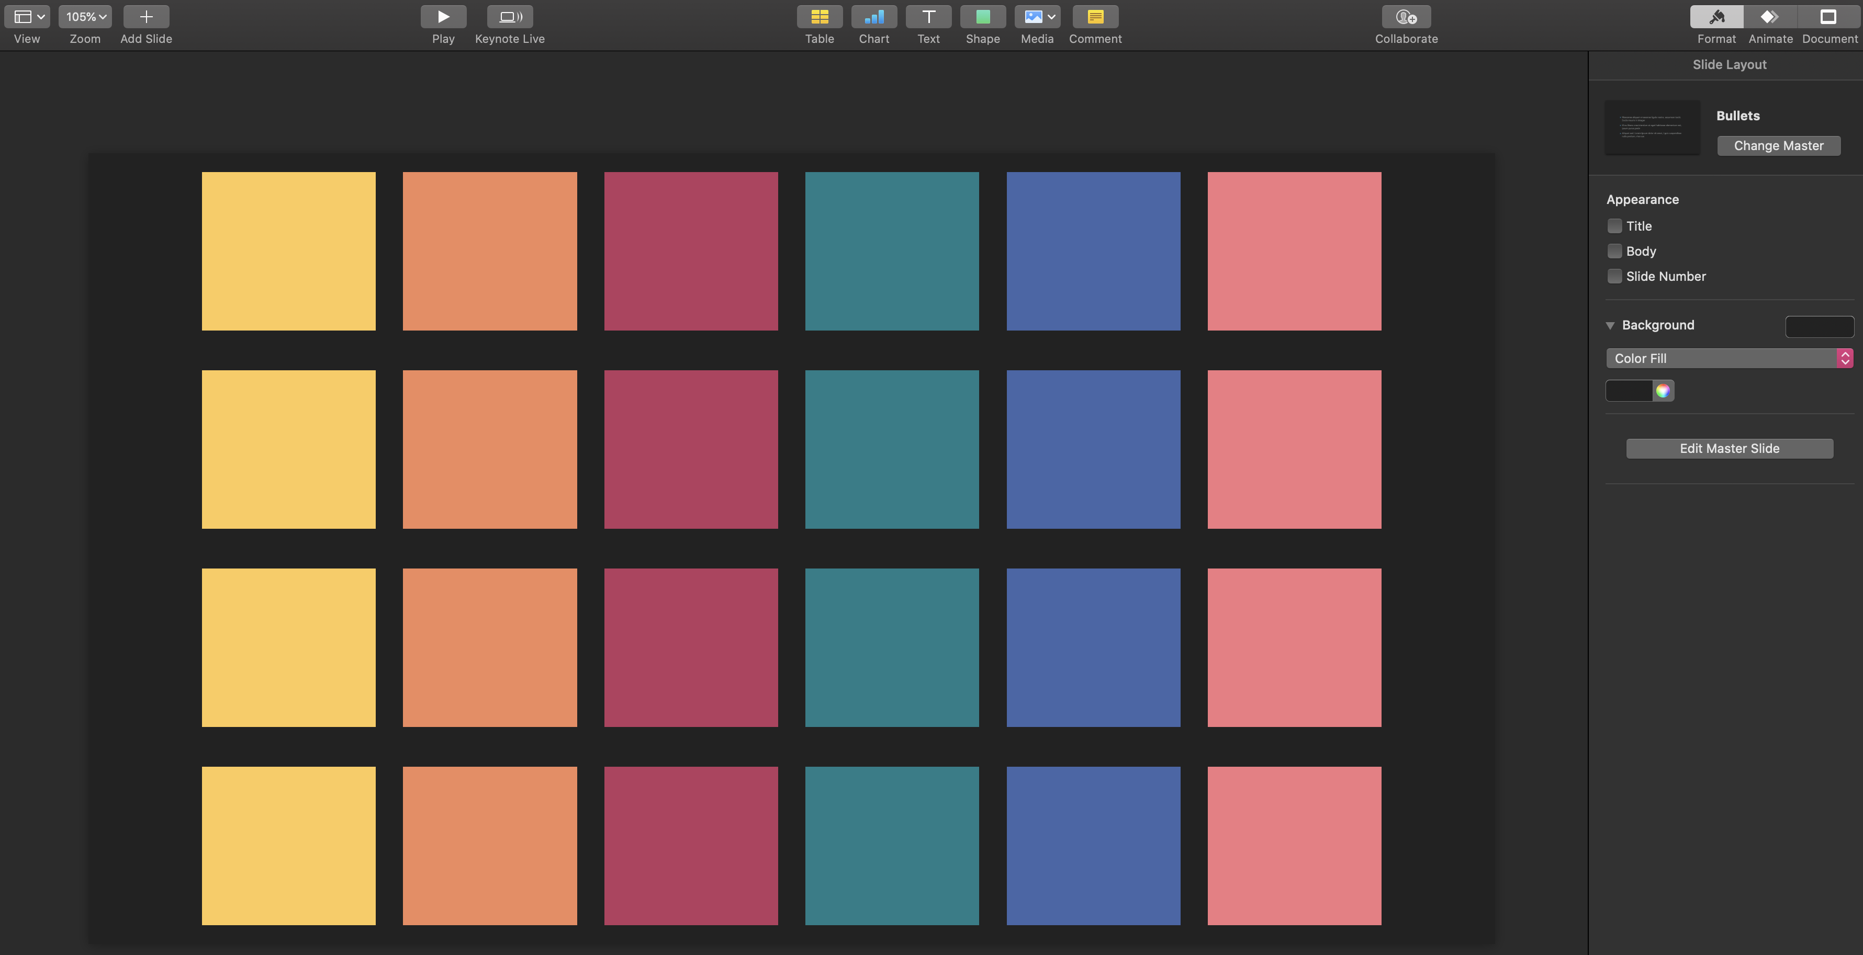Select the blue square in the third row
This screenshot has width=1863, height=955.
[x=1093, y=647]
